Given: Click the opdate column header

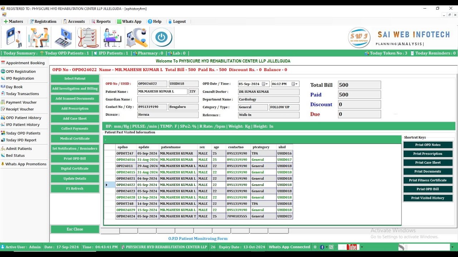Looking at the screenshot, I should pyautogui.click(x=148, y=147).
